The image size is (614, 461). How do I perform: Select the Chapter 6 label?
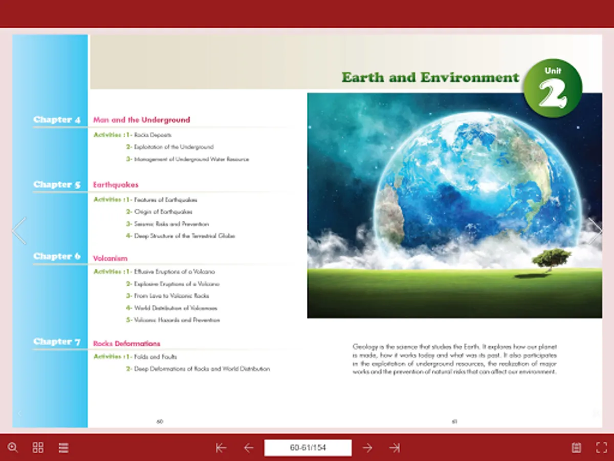tap(57, 256)
